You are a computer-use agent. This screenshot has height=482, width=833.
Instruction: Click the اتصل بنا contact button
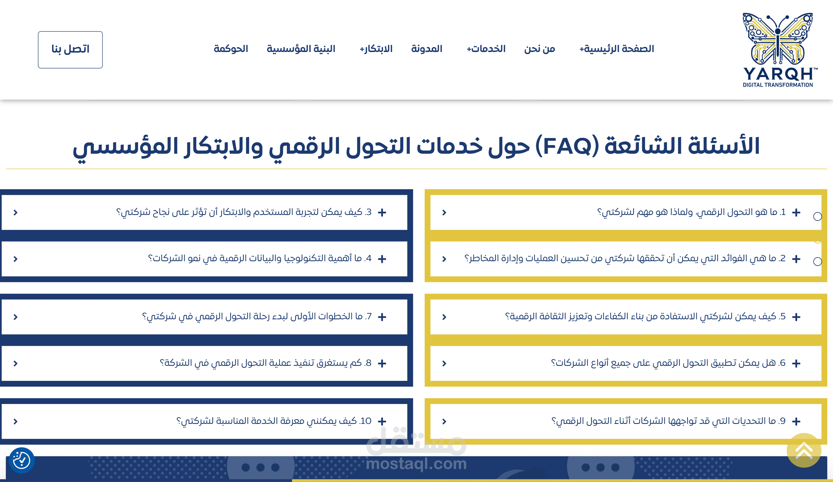pyautogui.click(x=70, y=49)
